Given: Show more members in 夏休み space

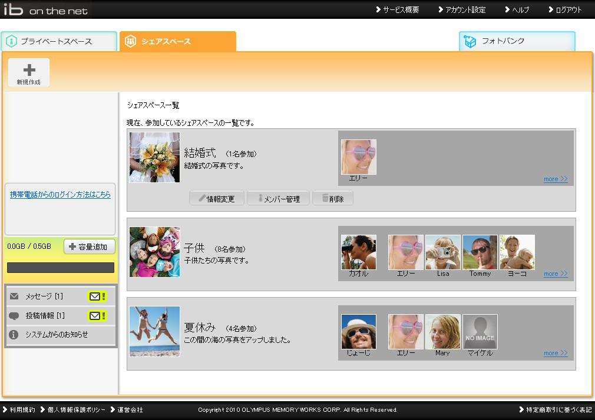Looking at the screenshot, I should pyautogui.click(x=555, y=353).
